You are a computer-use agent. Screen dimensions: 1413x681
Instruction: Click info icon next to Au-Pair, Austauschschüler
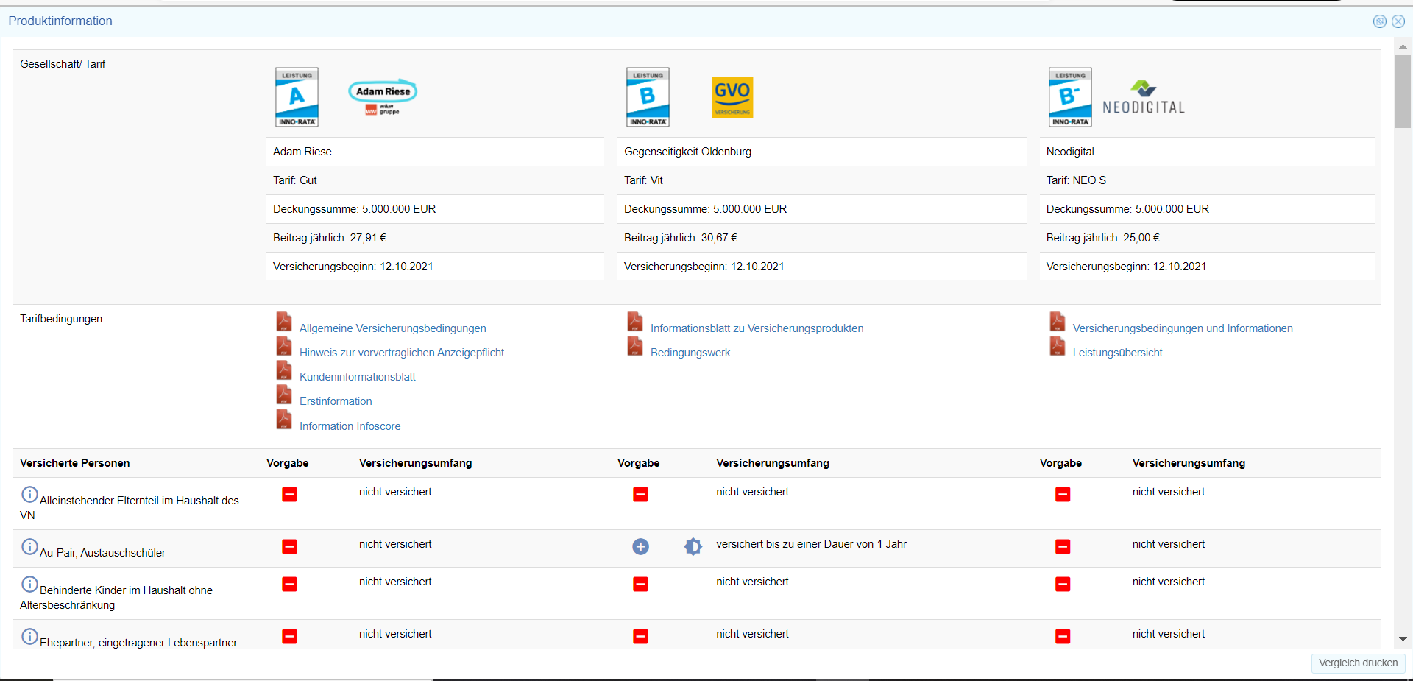(29, 547)
